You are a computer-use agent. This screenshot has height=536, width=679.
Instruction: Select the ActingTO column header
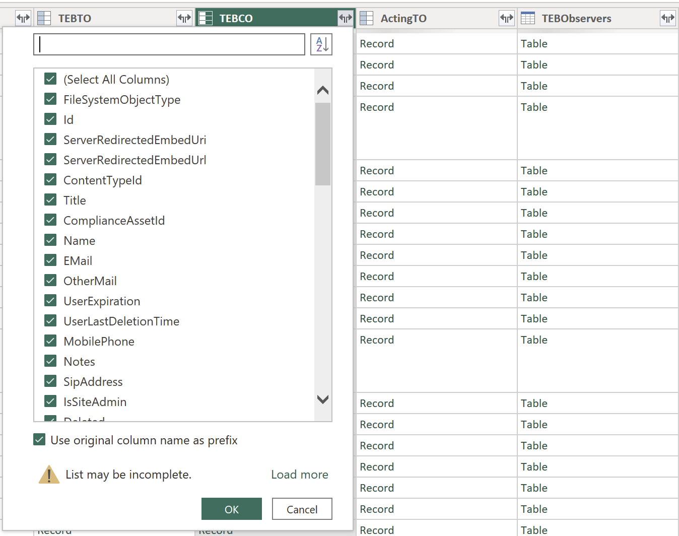(436, 19)
